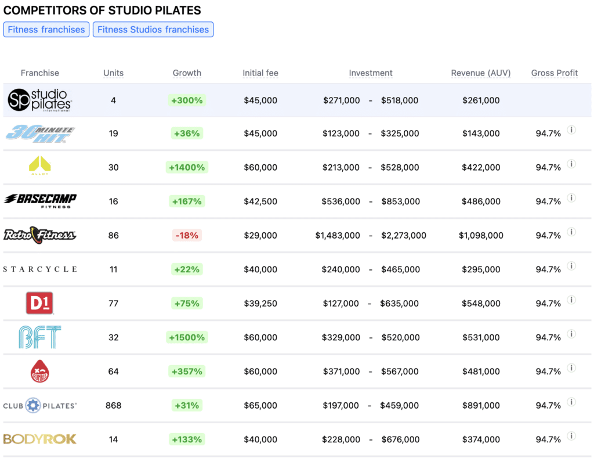
Task: Select the $1,098,000 revenue value
Action: 481,235
